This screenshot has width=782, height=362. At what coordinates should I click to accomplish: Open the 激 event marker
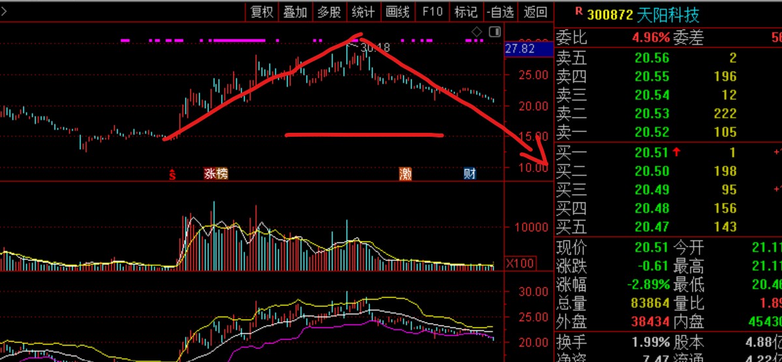pos(406,174)
